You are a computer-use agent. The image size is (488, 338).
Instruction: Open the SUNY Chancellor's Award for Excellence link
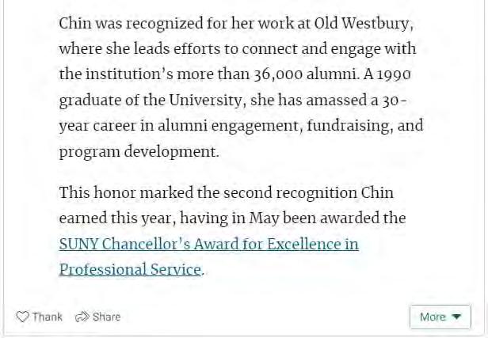(208, 244)
